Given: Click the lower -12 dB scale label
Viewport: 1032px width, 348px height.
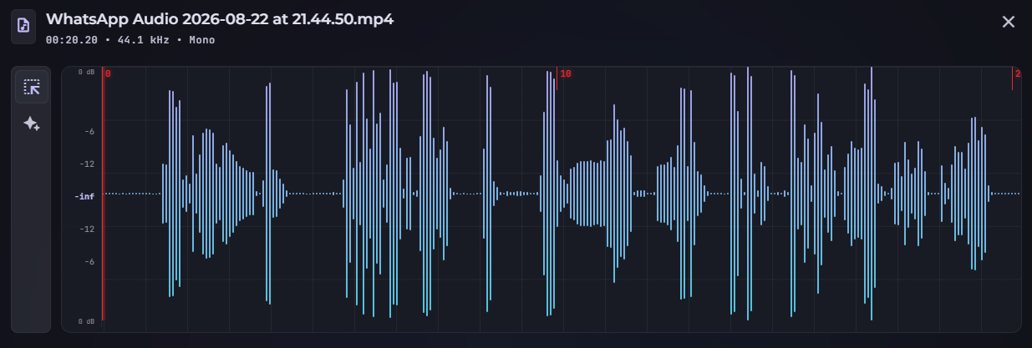Looking at the screenshot, I should (87, 229).
